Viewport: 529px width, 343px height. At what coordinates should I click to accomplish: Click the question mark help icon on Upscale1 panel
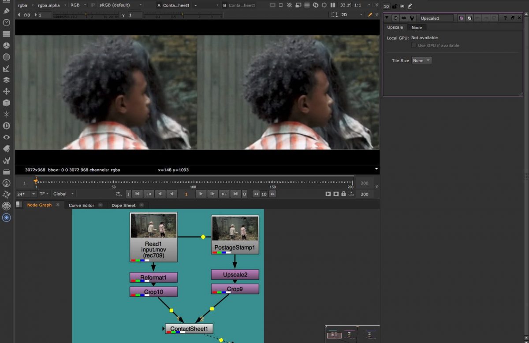point(505,18)
